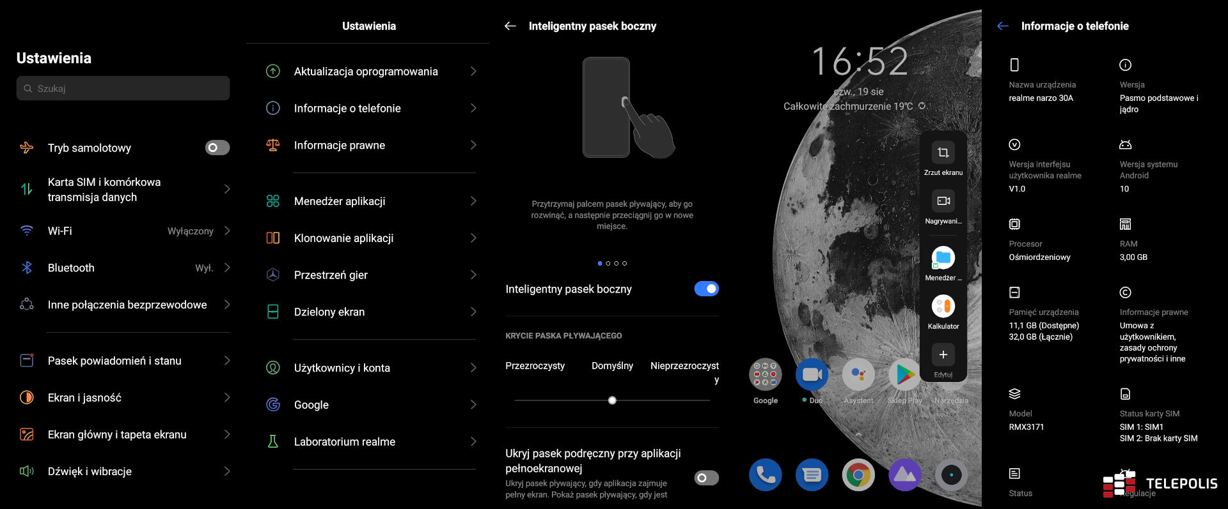The height and width of the screenshot is (509, 1228).
Task: Open the Phone dialer app icon
Action: 766,475
